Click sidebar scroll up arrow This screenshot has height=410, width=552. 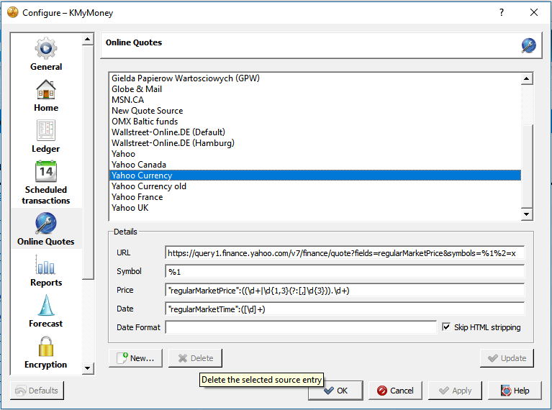tap(88, 39)
